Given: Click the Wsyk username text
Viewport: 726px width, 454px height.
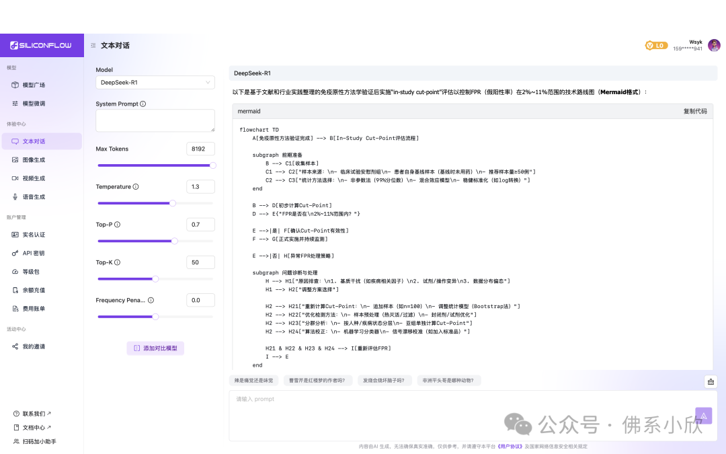Looking at the screenshot, I should [x=696, y=42].
